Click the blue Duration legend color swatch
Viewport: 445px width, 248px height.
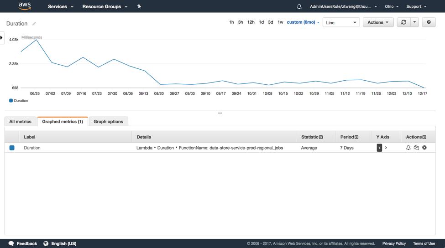[11, 101]
